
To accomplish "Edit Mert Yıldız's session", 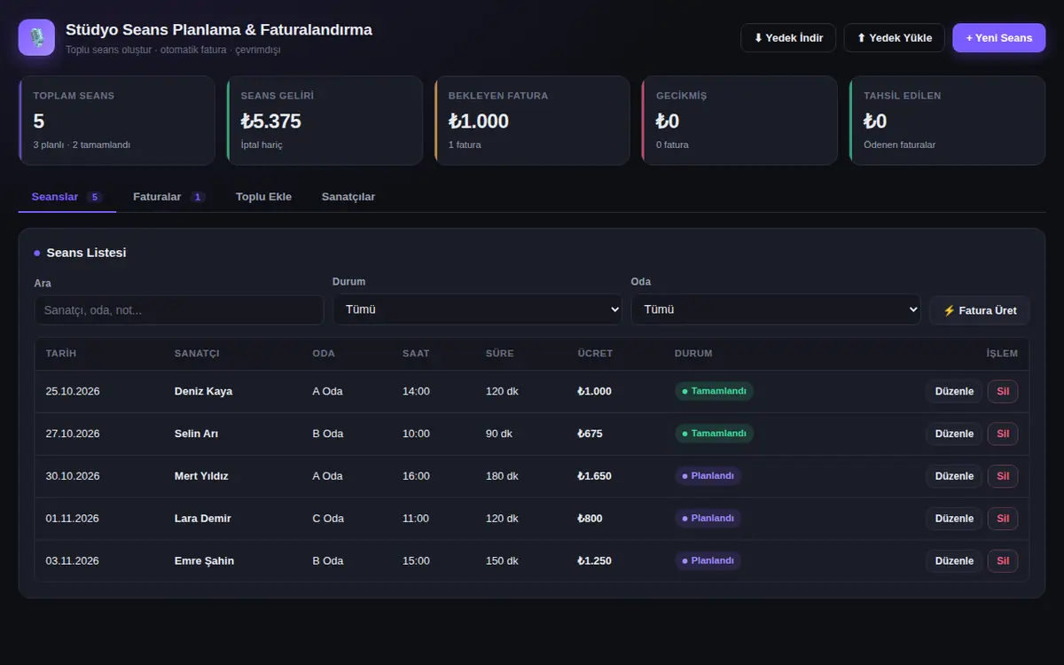I will tap(954, 476).
